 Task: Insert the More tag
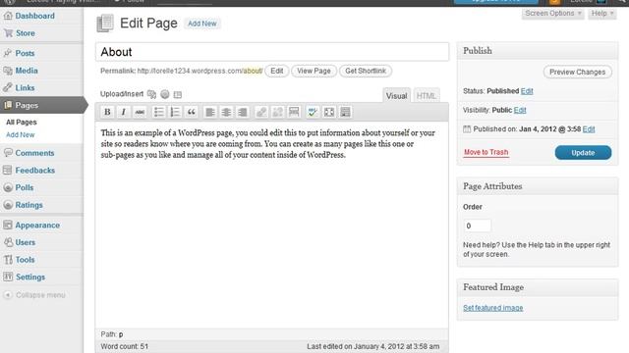coord(294,112)
